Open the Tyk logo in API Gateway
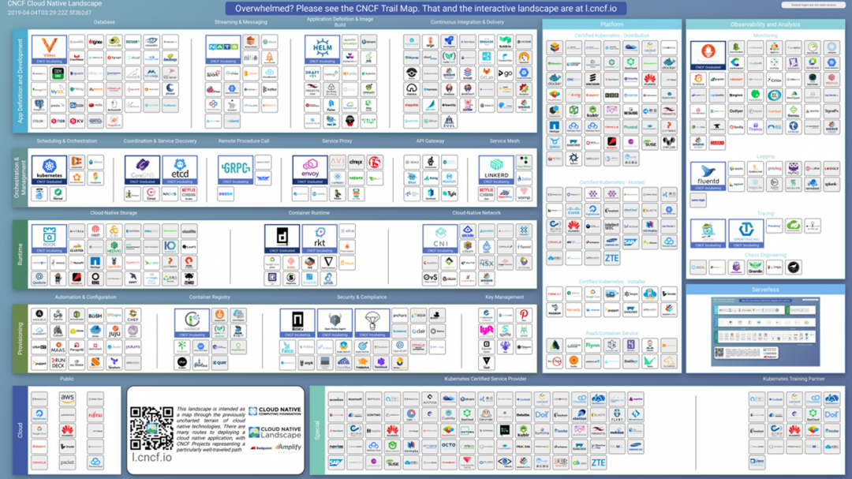The image size is (852, 479). [450, 193]
